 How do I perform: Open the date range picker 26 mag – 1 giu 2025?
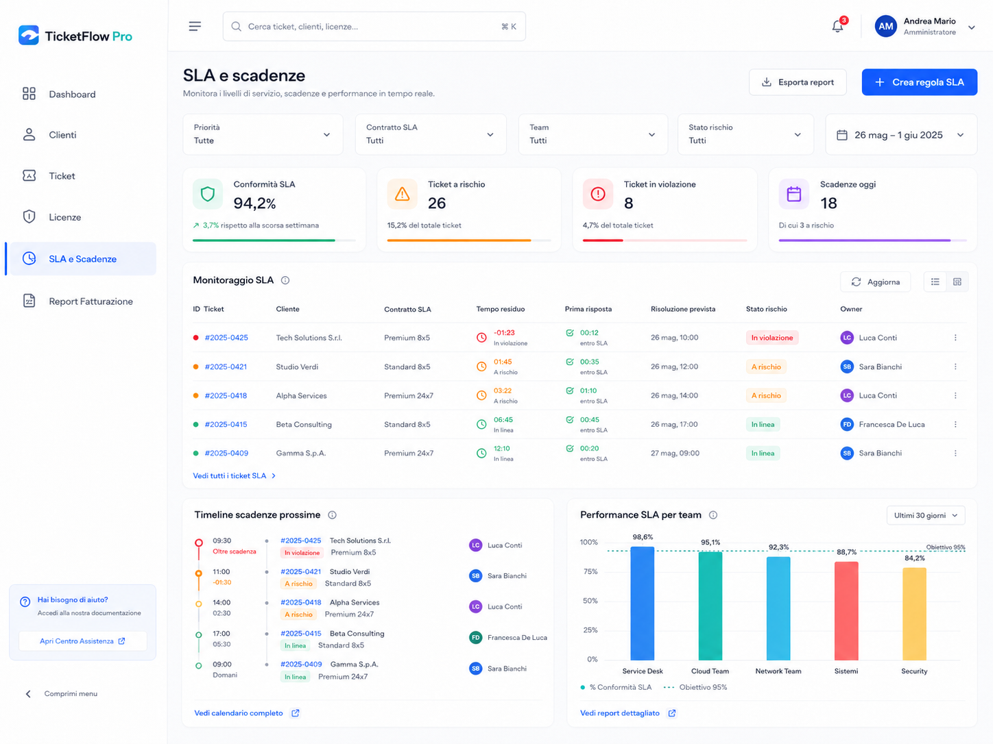point(901,135)
